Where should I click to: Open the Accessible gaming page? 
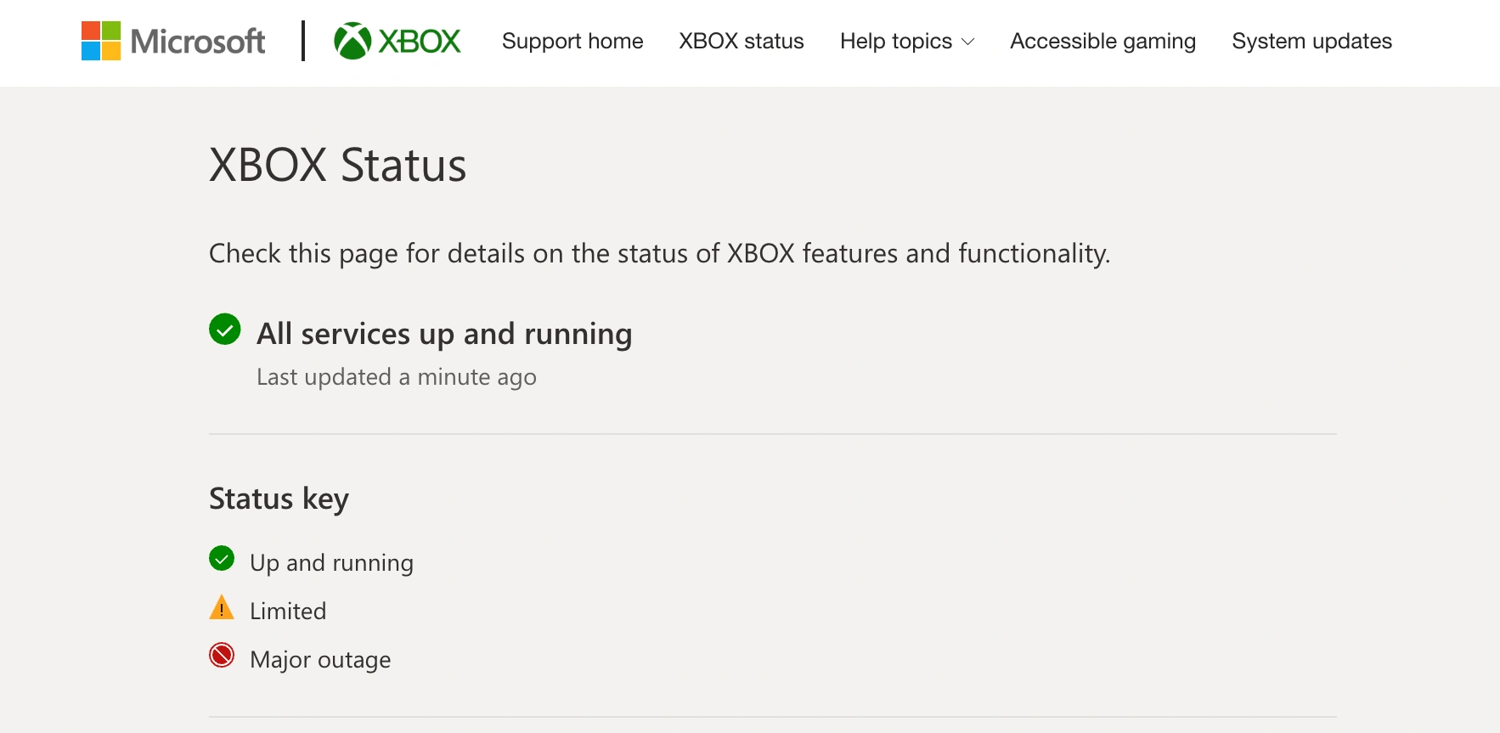pos(1102,41)
